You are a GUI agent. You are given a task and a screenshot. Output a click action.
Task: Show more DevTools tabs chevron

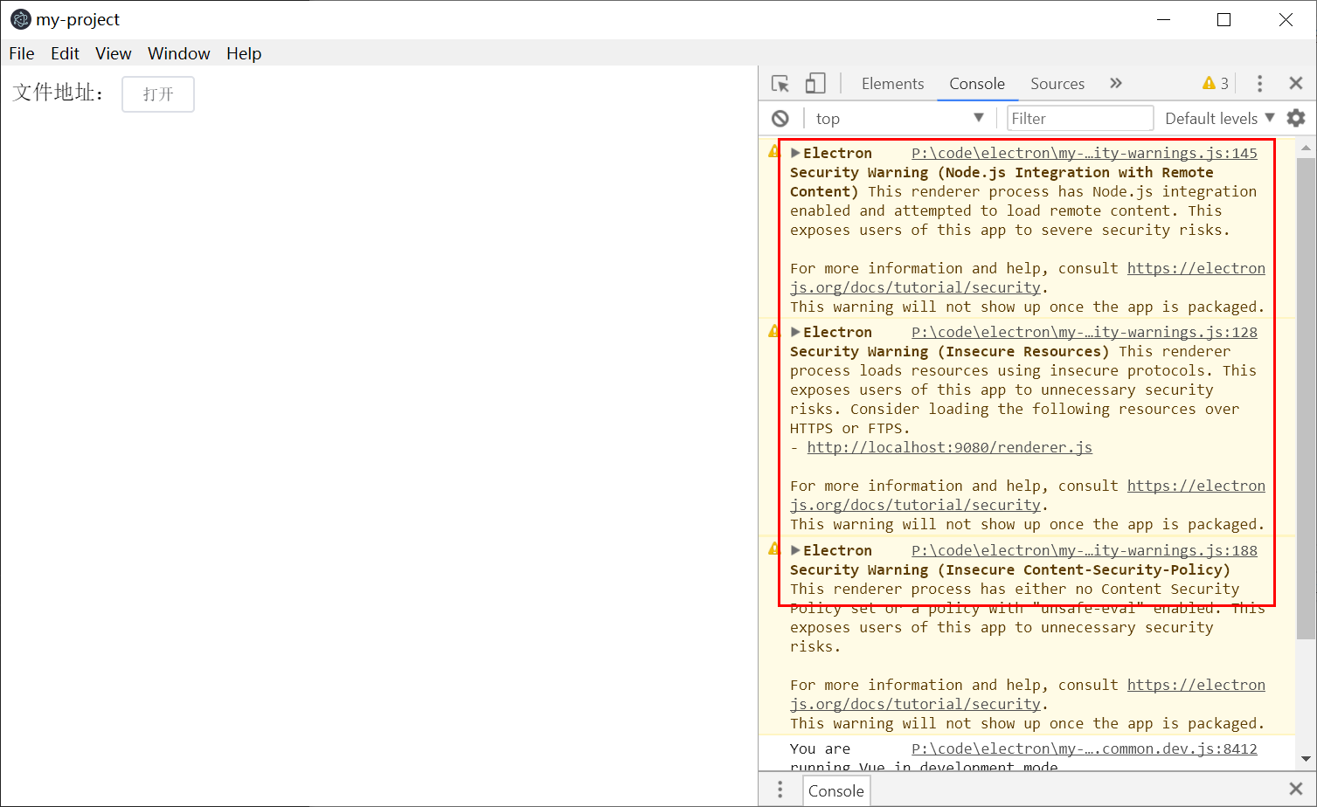[1116, 83]
